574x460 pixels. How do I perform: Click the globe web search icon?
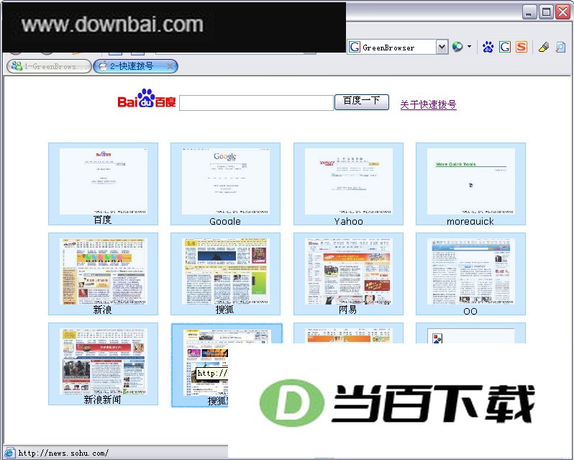(457, 47)
